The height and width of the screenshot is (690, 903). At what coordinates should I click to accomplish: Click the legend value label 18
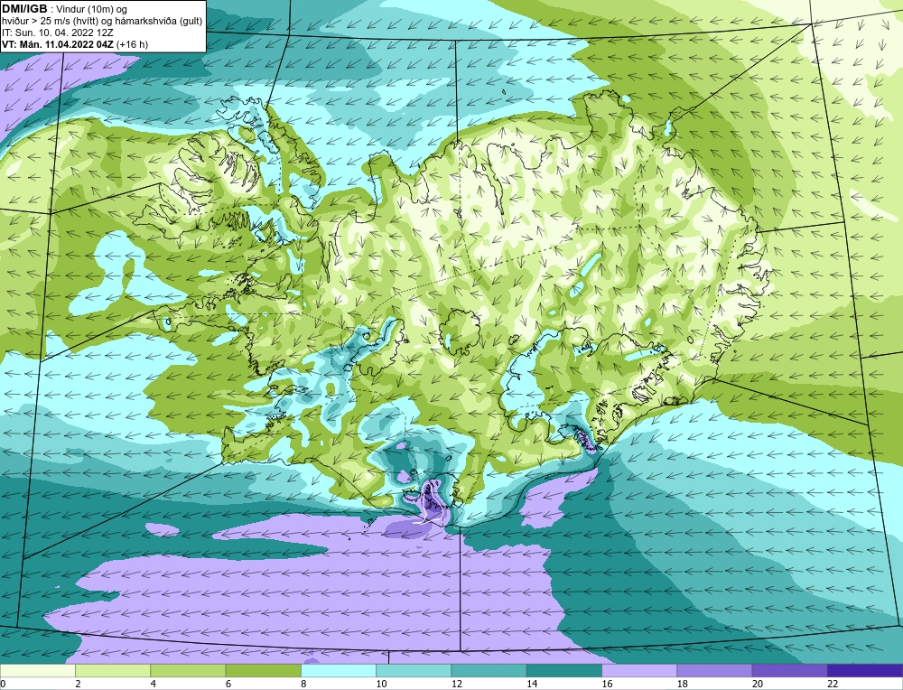683,684
